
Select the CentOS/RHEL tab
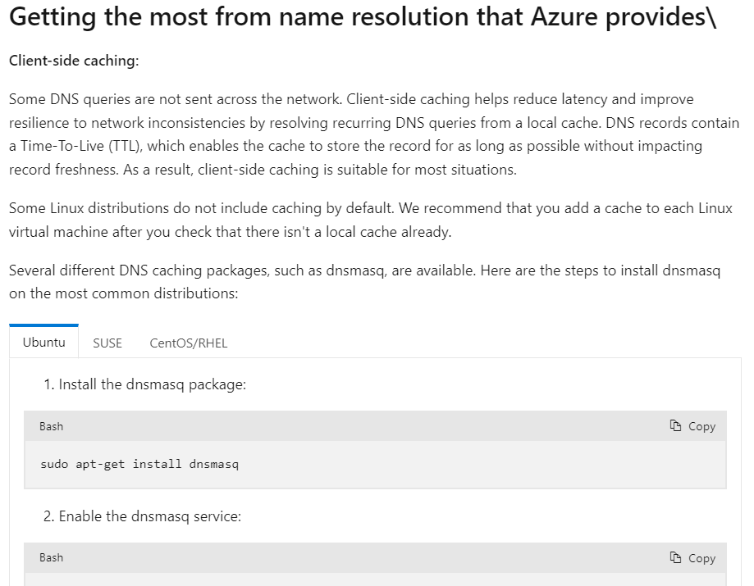pyautogui.click(x=188, y=343)
